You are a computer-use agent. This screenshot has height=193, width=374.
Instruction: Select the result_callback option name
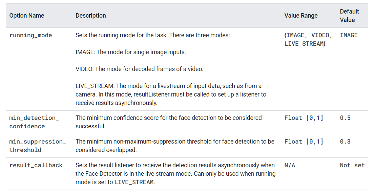pos(36,165)
